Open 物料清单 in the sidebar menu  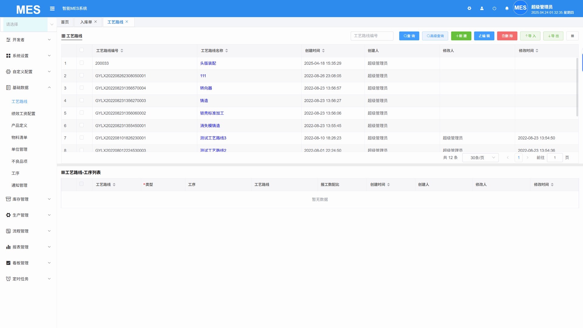click(19, 138)
